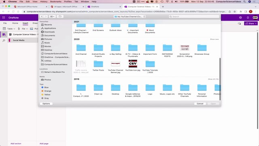Open the OneNote app launcher grid
259x146 pixels.
(4, 17)
